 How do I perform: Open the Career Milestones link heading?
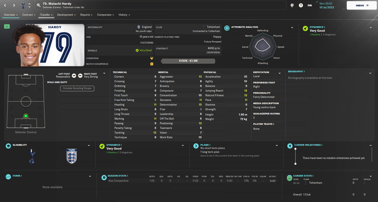(308, 145)
